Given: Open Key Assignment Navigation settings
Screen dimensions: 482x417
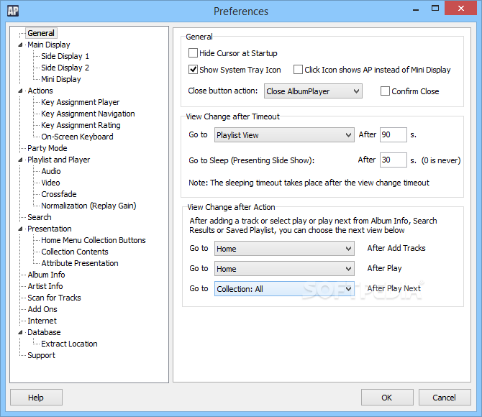Looking at the screenshot, I should click(x=88, y=114).
